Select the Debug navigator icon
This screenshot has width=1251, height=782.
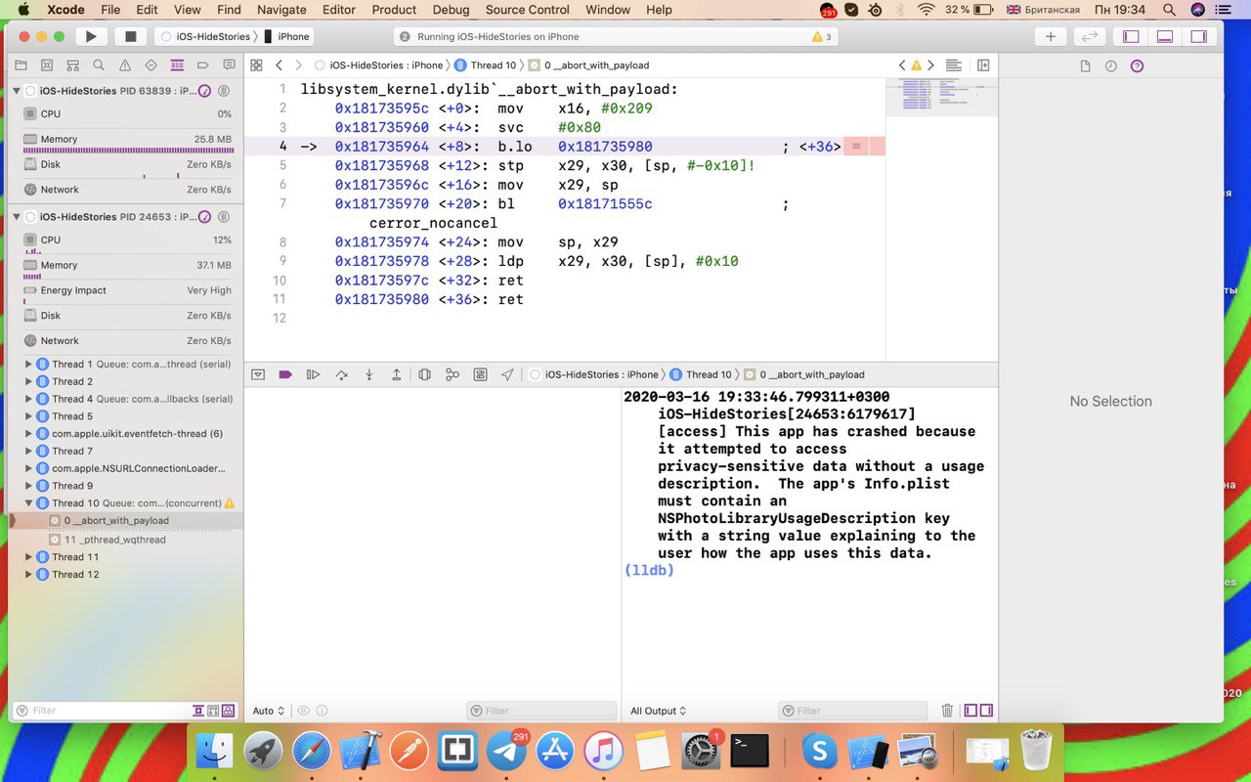177,65
